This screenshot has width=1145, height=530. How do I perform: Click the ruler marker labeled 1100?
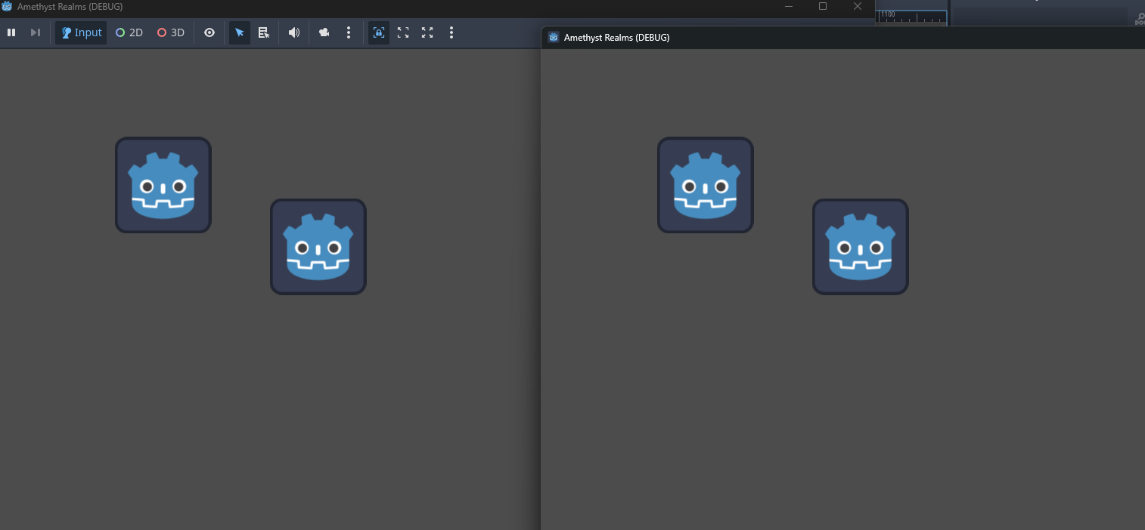point(888,14)
